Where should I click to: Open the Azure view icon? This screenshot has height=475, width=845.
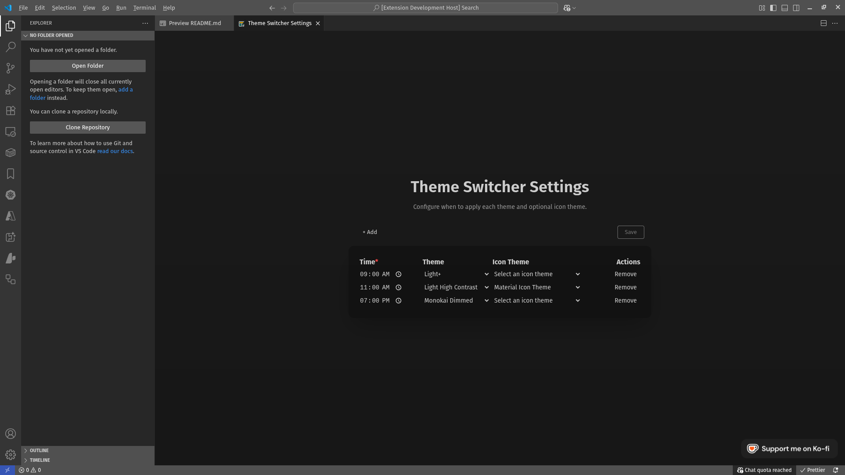(11, 216)
